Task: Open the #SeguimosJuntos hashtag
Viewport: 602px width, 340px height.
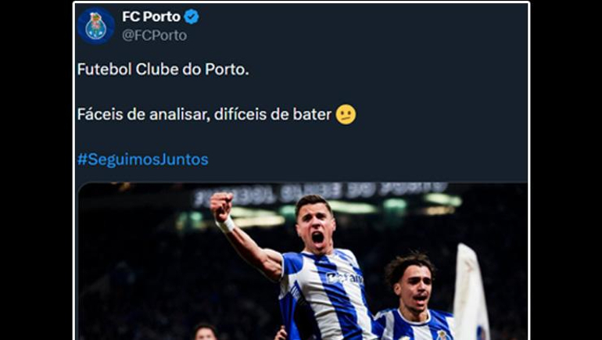Action: click(x=142, y=159)
